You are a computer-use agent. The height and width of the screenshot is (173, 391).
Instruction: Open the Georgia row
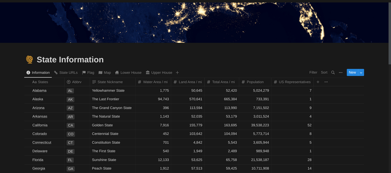[39, 168]
